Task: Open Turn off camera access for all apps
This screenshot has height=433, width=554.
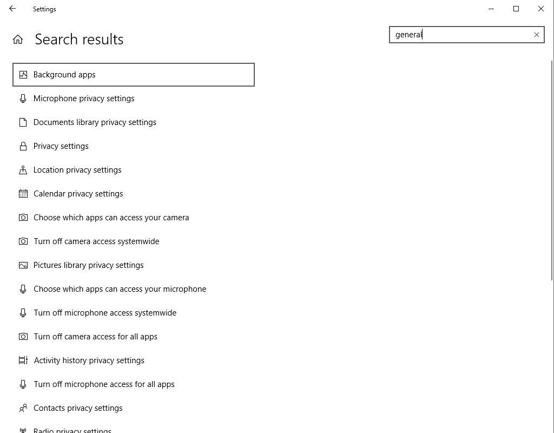Action: click(95, 337)
